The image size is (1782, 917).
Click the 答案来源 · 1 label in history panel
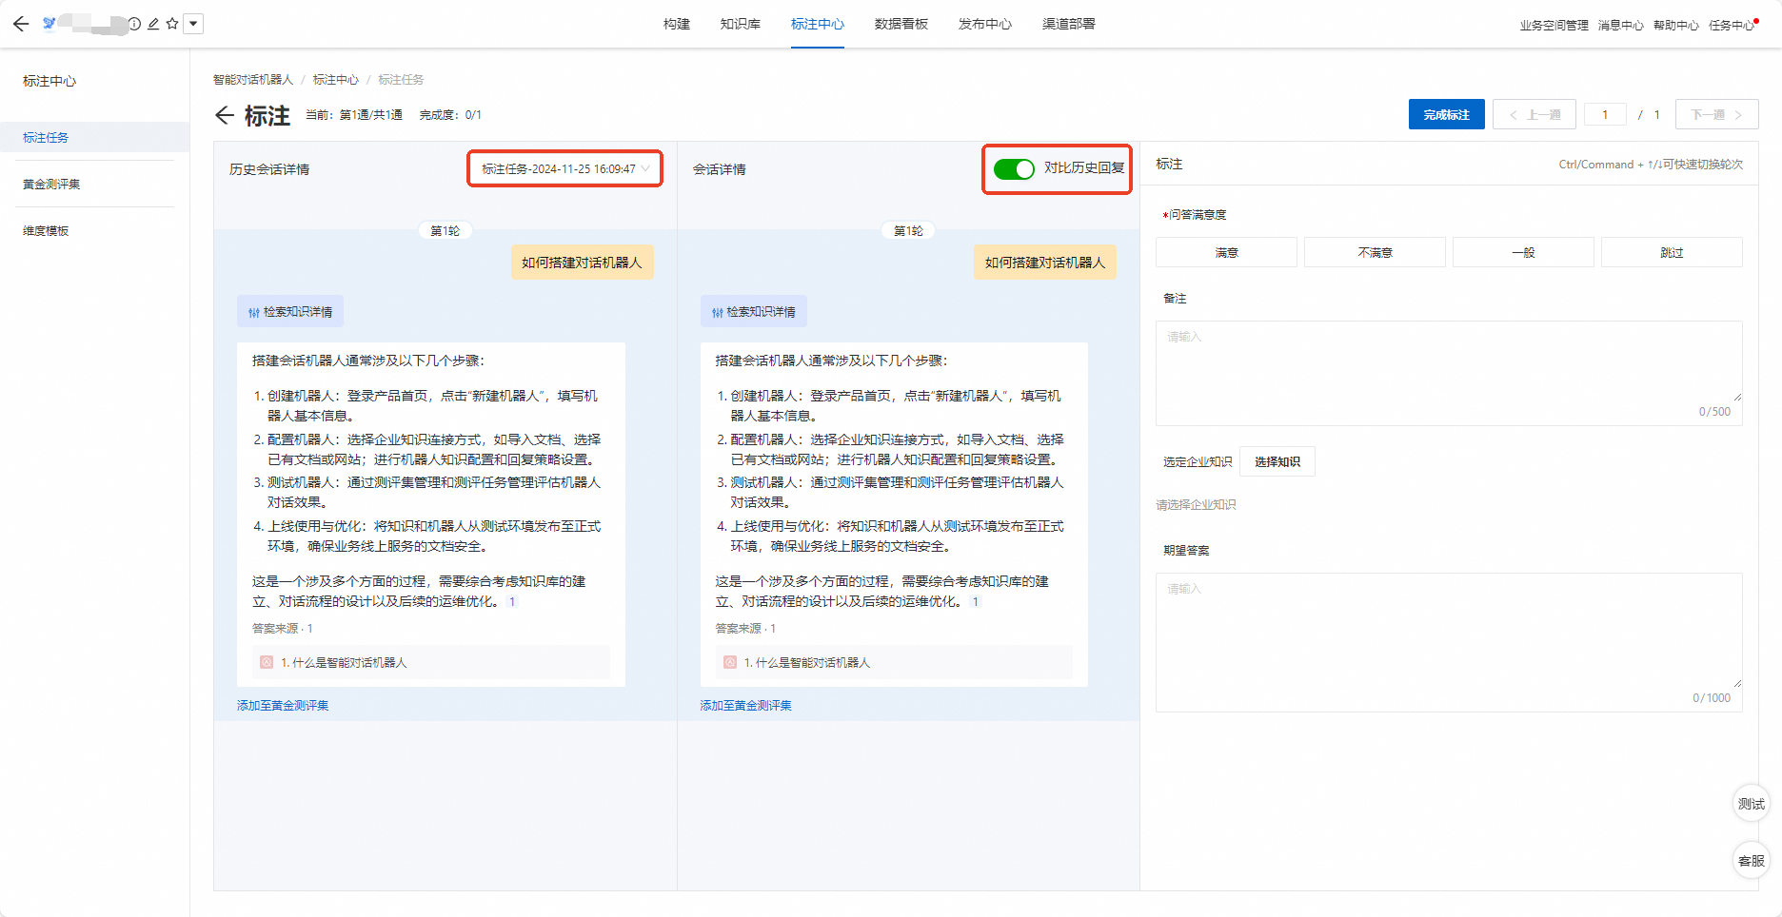[x=283, y=628]
